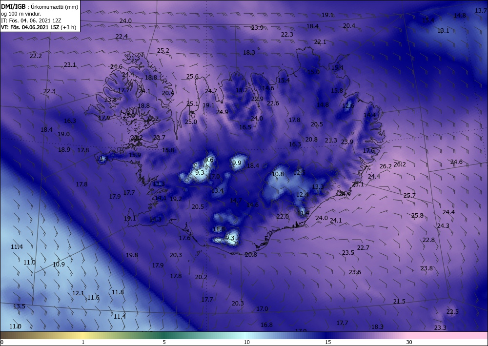The image size is (488, 346).
Task: Click the map value '25.7'
Action: [409, 195]
